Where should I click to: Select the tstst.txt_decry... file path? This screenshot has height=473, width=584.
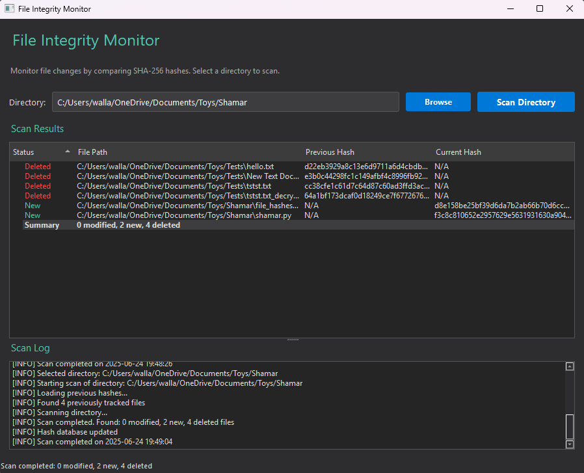[188, 195]
